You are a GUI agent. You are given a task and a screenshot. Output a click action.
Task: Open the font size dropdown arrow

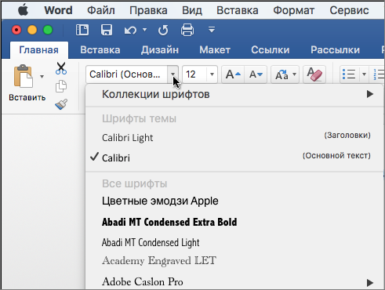click(x=212, y=74)
